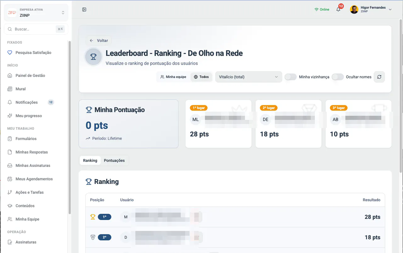
Task: Click the Minha Equipe people icon
Action: click(10, 219)
